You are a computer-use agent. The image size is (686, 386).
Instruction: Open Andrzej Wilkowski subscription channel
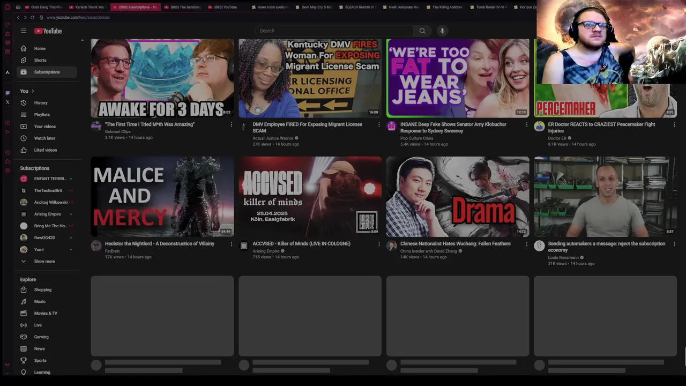(x=47, y=203)
